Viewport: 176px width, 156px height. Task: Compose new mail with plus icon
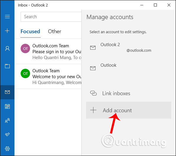(7, 31)
